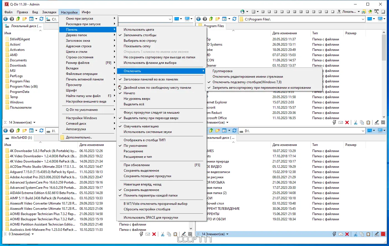The width and height of the screenshot is (389, 246).
Task: Open the print icon in main toolbar
Action: (x=364, y=12)
